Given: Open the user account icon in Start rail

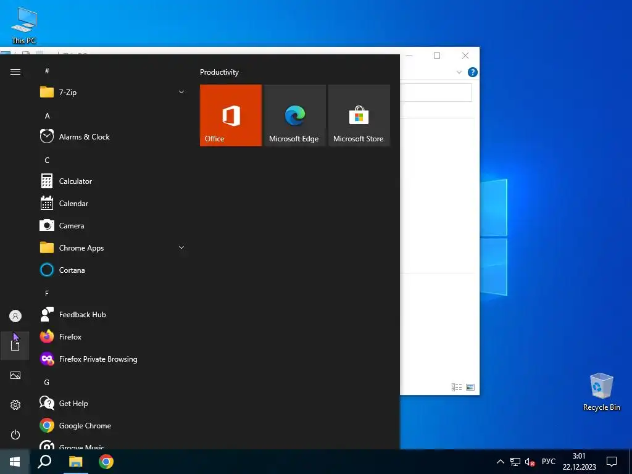Looking at the screenshot, I should point(15,316).
